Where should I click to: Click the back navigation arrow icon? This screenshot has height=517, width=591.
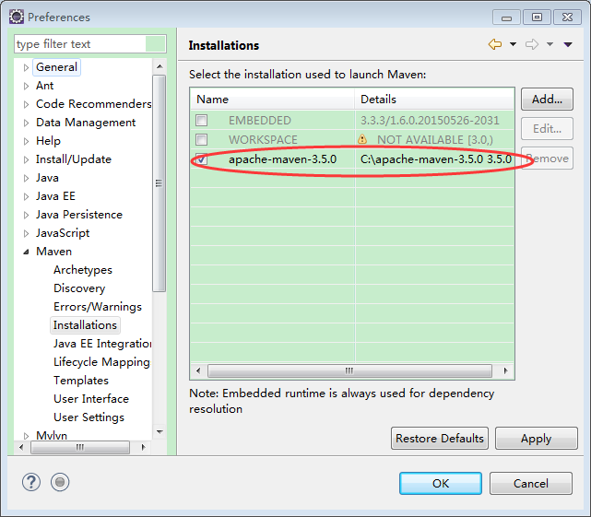coord(495,44)
